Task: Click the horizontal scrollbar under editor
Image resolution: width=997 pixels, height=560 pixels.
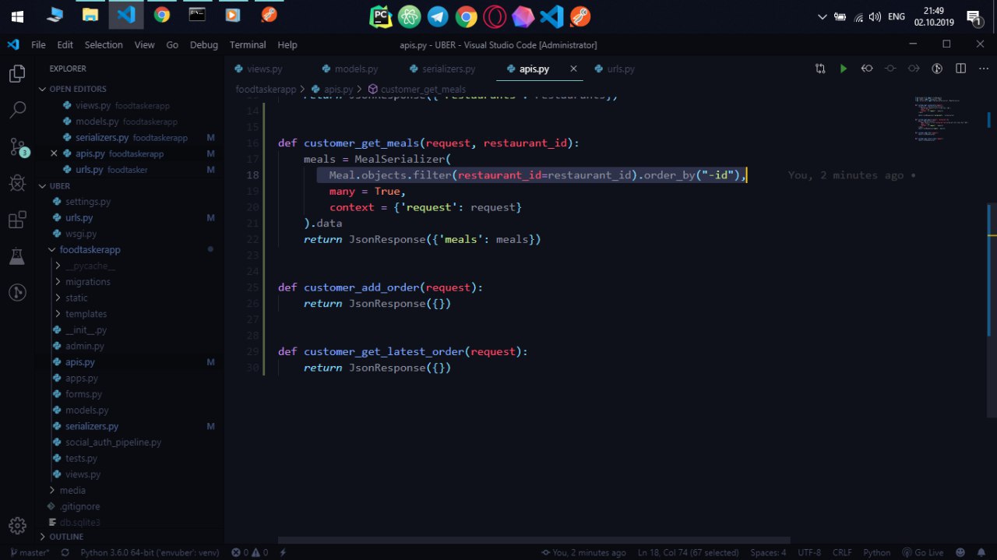Action: [534, 540]
